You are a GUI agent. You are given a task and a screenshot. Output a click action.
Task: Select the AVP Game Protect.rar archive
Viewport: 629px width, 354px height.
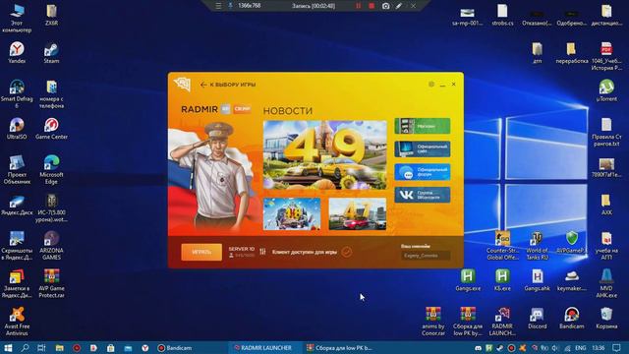[51, 283]
